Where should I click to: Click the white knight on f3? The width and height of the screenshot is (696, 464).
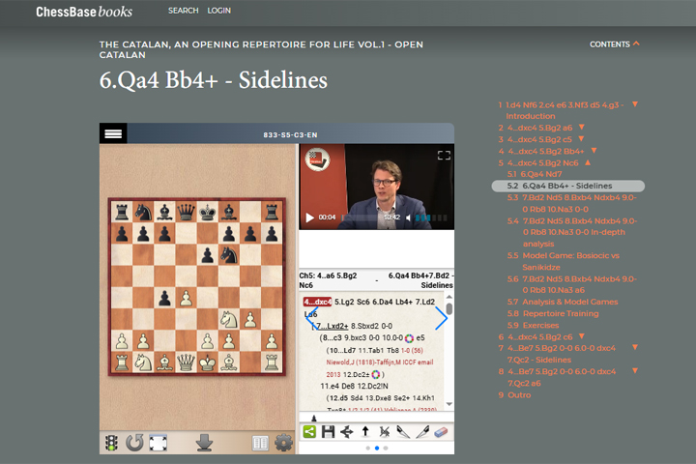tap(229, 320)
